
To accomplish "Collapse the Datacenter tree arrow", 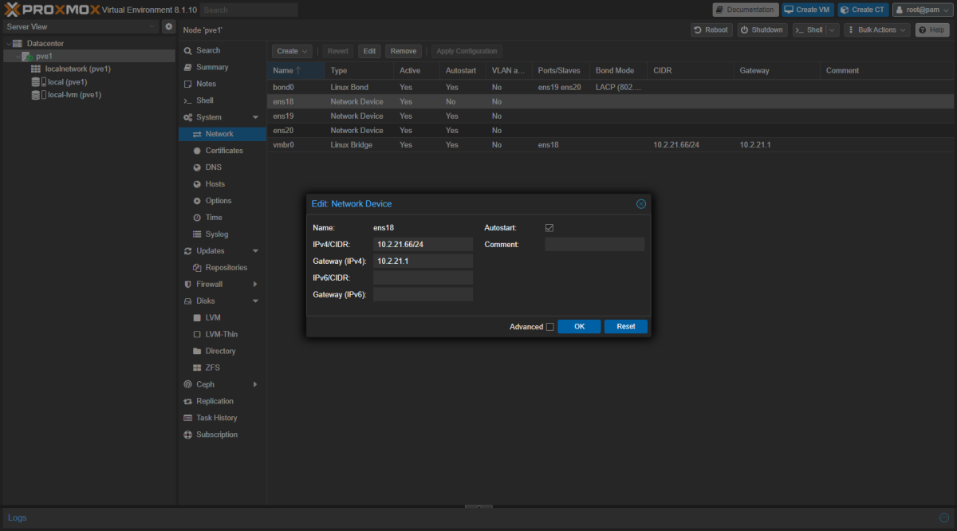I will click(8, 43).
